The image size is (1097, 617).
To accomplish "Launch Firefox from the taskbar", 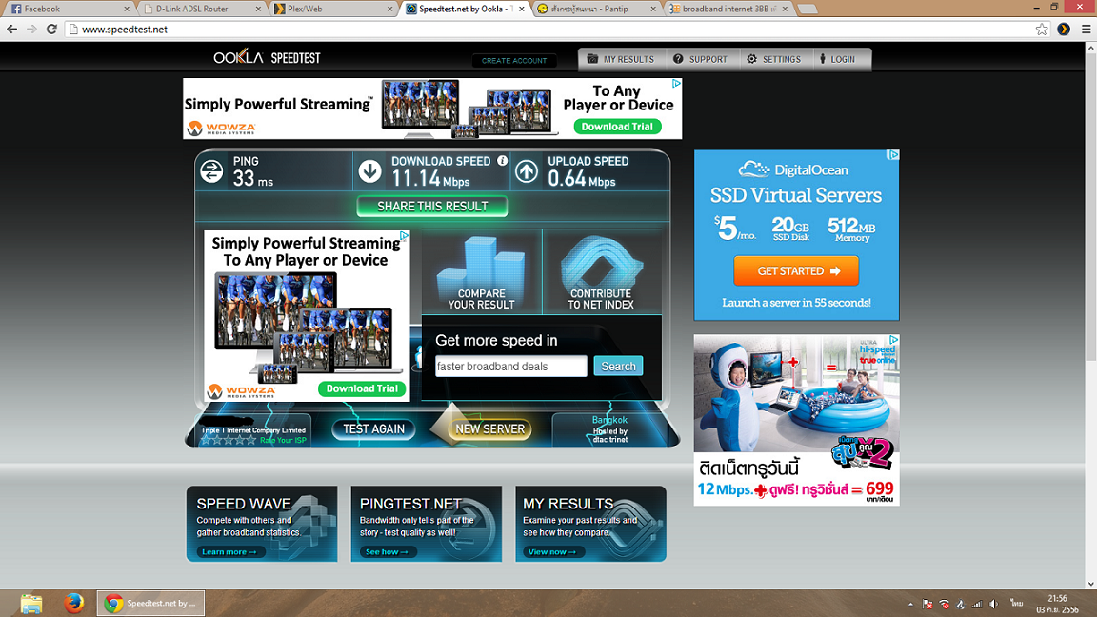I will pyautogui.click(x=73, y=603).
